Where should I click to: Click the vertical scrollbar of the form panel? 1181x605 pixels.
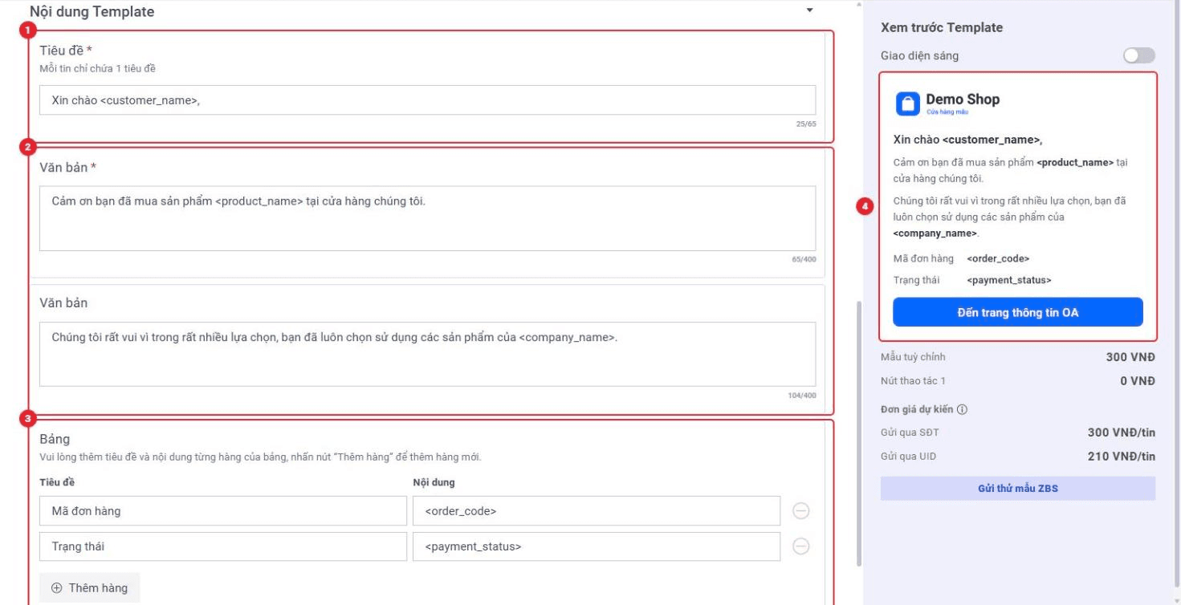(x=858, y=433)
